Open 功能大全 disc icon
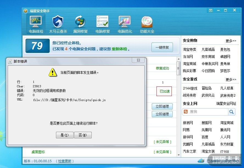 click(x=147, y=22)
